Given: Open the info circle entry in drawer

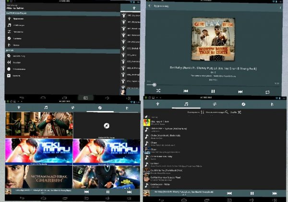Looking at the screenshot, I should pos(62,69).
